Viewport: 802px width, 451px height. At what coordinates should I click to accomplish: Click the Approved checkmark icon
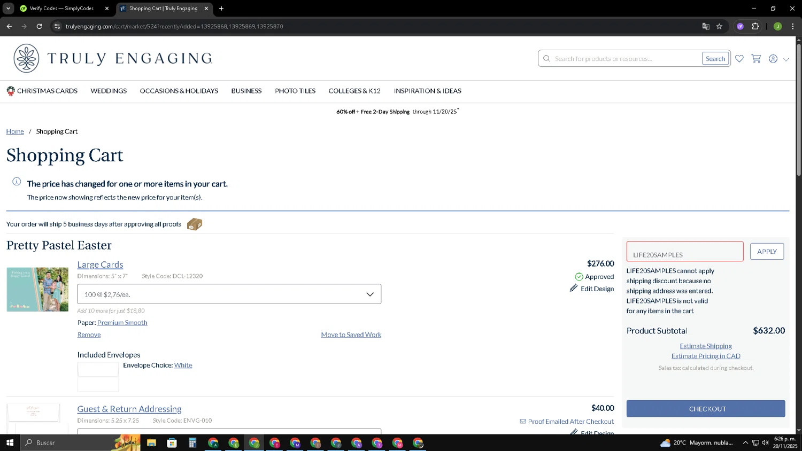579,277
